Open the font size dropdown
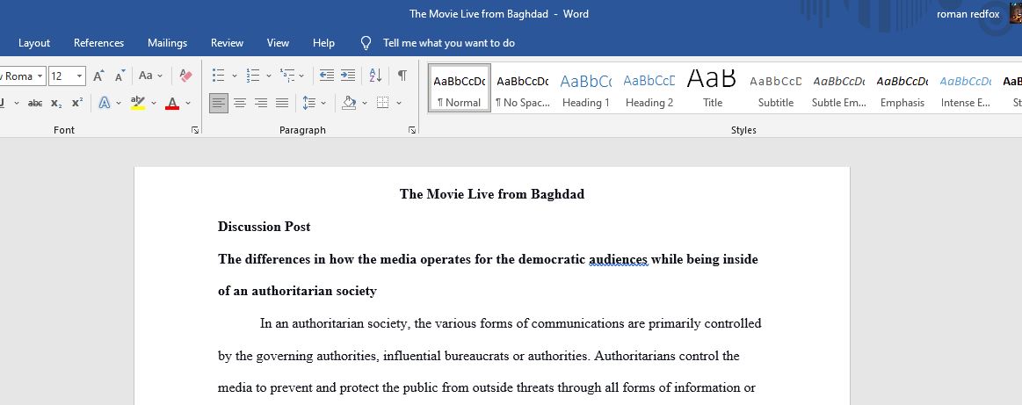Screen dimensions: 1022x405 tap(80, 76)
